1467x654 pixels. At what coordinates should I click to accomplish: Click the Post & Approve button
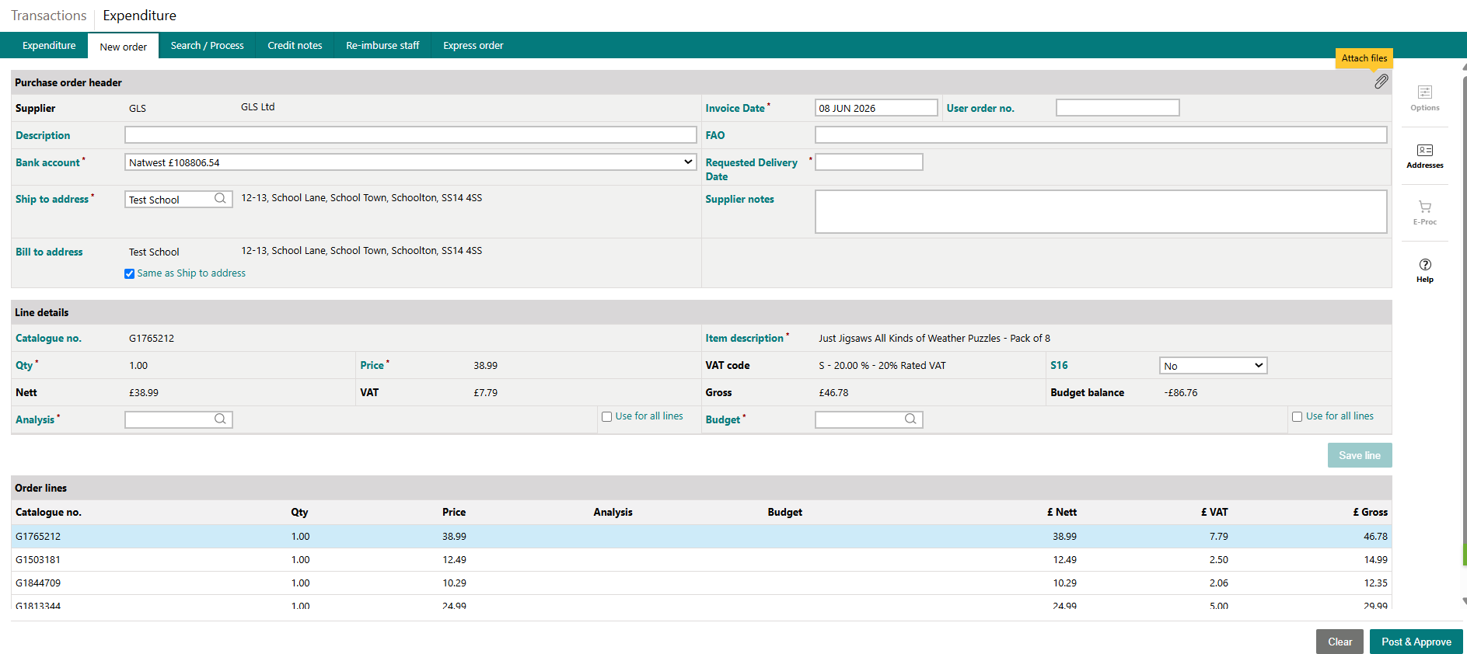coord(1416,642)
